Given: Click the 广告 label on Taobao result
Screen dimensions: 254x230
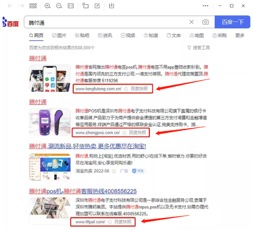Looking at the screenshot, I should point(124,171).
